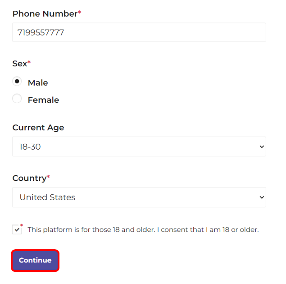Click the "Sex" field label
The height and width of the screenshot is (284, 286).
click(20, 64)
